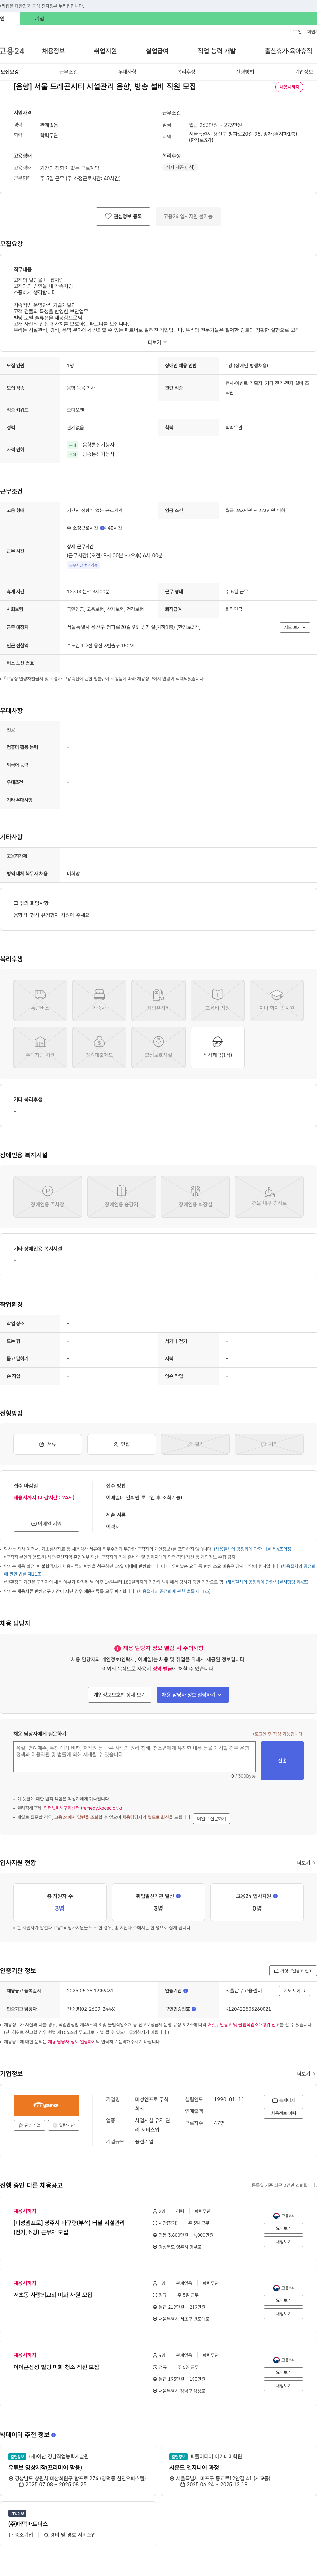The width and height of the screenshot is (317, 2576).
Task: Click the 이메일 지원 button
Action: [x=46, y=1524]
